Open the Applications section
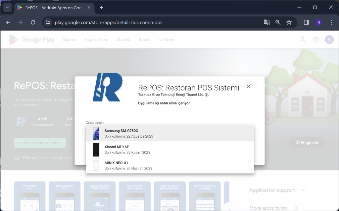Viewport: 339px width, 211px height. pyautogui.click(x=96, y=39)
